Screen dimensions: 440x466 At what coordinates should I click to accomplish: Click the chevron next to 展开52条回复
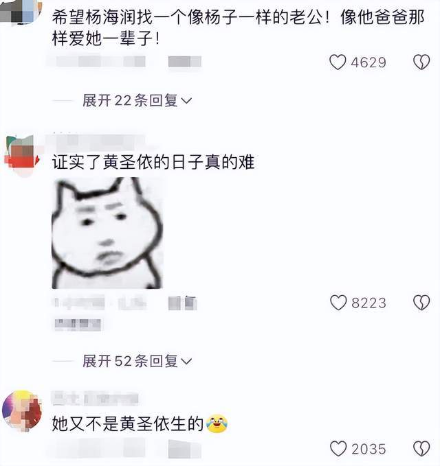(187, 362)
